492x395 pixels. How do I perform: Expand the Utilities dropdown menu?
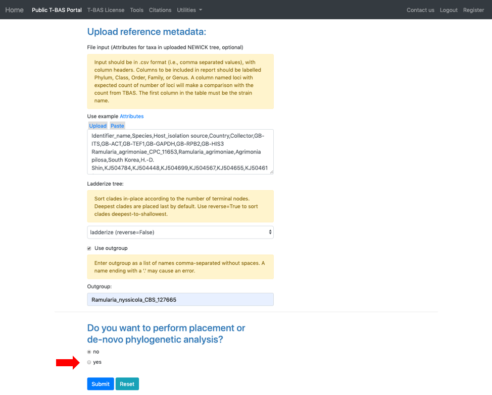pyautogui.click(x=189, y=10)
